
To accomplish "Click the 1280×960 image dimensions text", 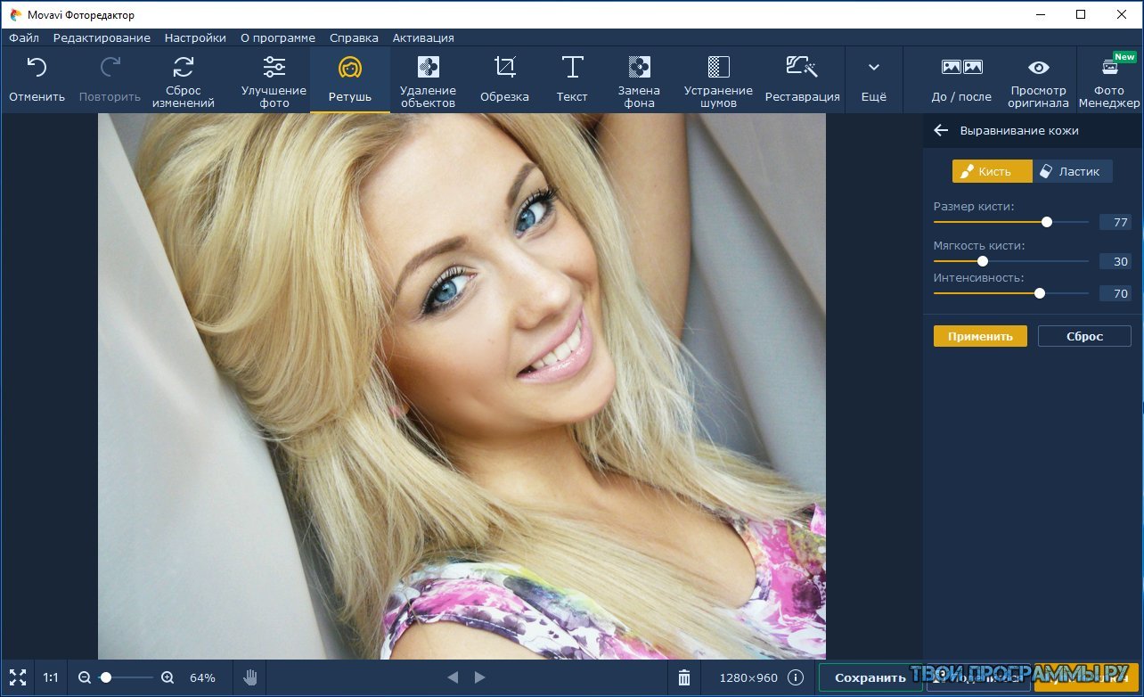I will point(750,677).
